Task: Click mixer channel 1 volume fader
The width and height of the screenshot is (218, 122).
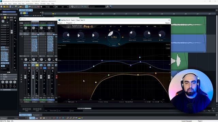Action: click(25, 77)
